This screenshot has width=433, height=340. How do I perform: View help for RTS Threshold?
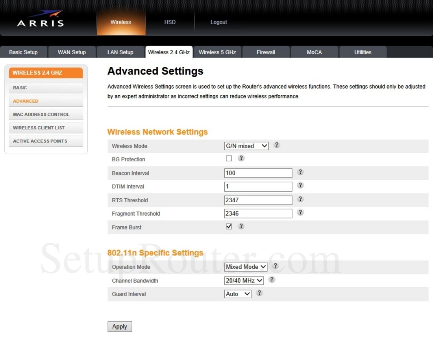pos(300,199)
